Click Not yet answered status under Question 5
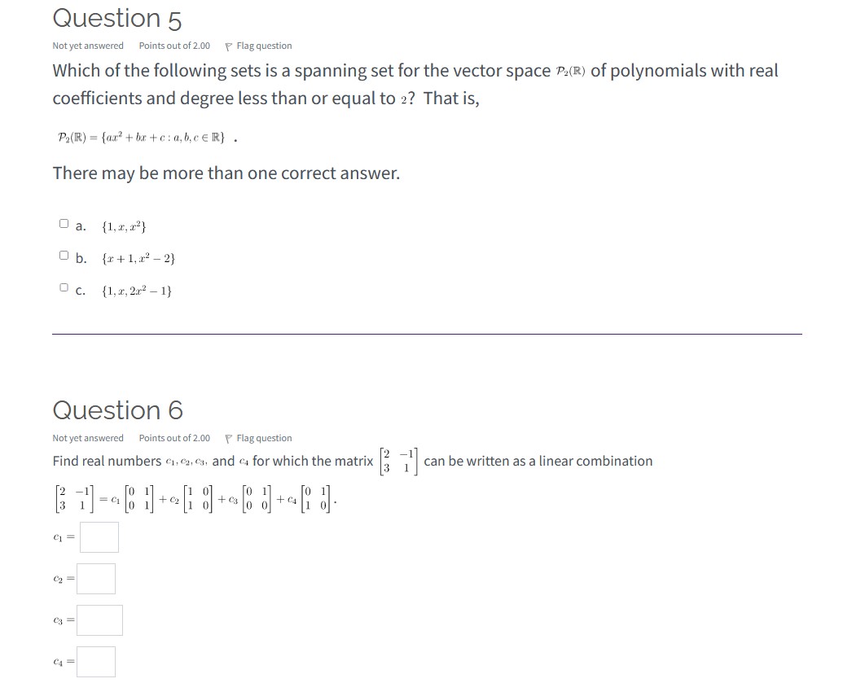Screen dimensions: 865x683 click(x=87, y=46)
